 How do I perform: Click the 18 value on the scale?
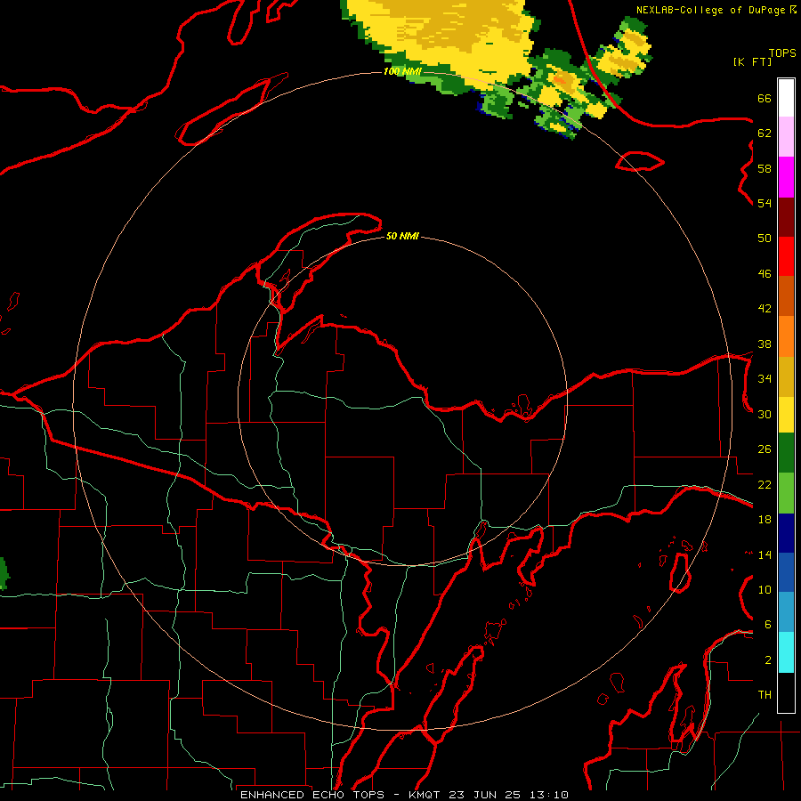[x=765, y=520]
